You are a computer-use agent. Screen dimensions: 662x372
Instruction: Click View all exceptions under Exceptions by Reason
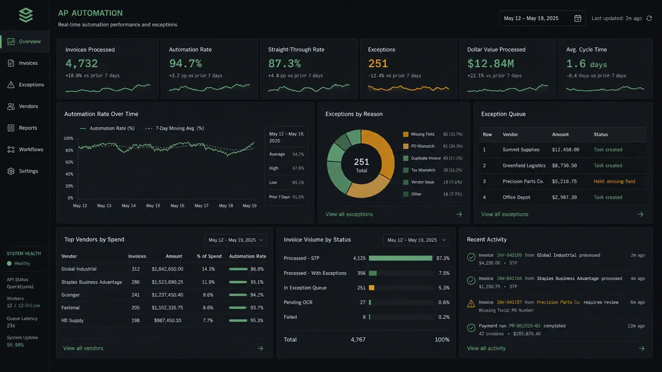[x=349, y=214]
